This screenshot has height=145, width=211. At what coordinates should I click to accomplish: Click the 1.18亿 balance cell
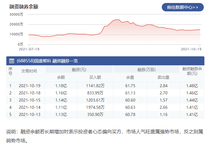tap(61, 86)
